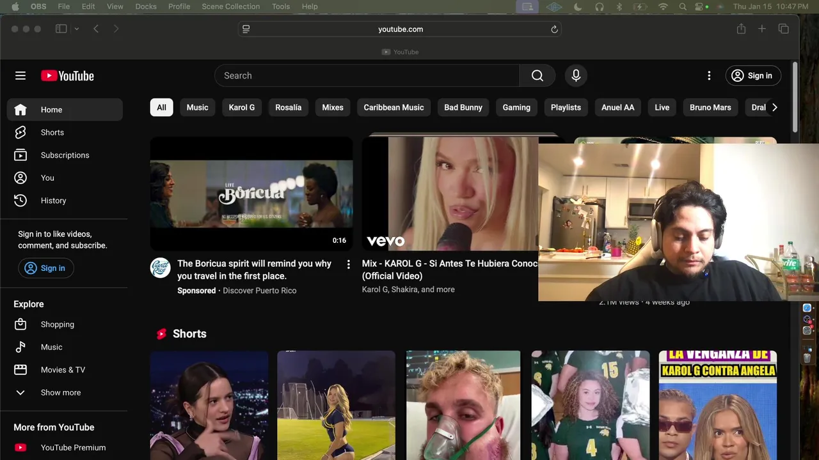
Task: Open the oxygen mask Short thumbnail
Action: 463,405
